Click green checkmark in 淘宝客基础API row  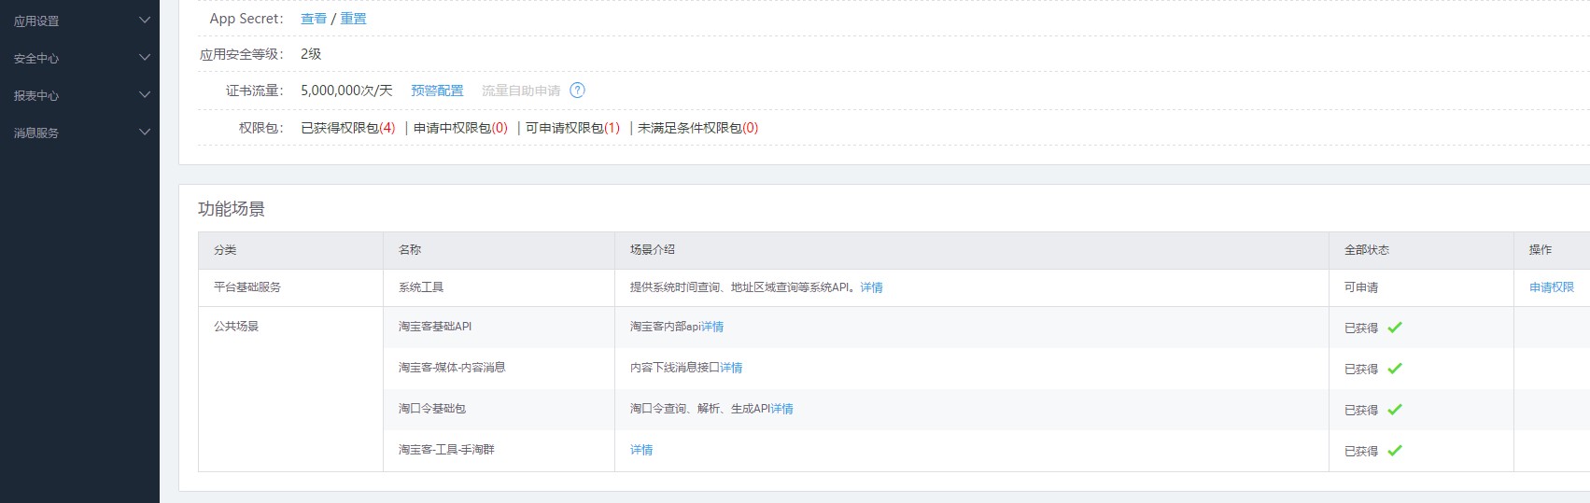(x=1395, y=328)
